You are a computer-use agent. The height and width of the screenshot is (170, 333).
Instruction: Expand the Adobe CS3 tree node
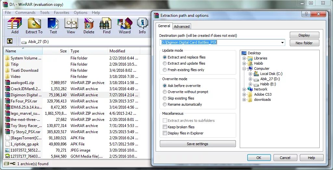(244, 94)
